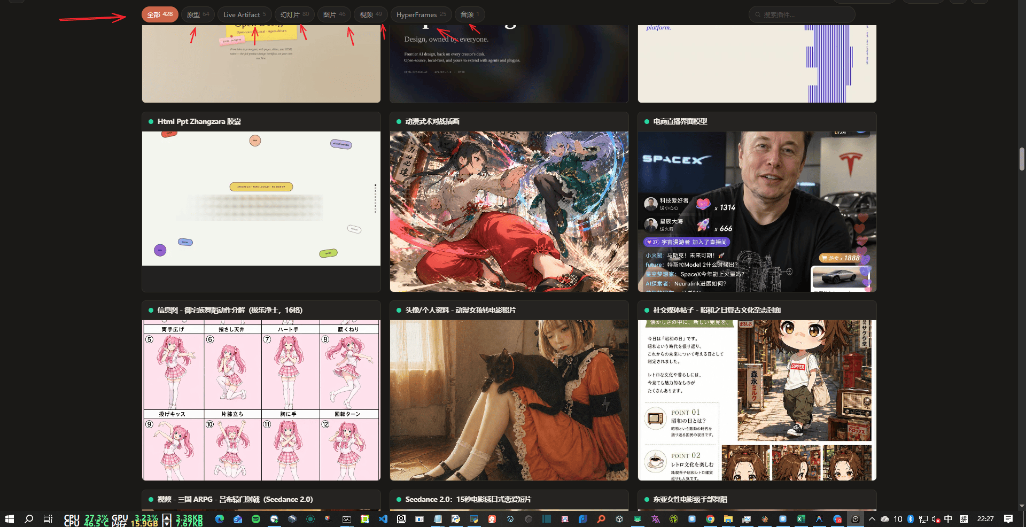The height and width of the screenshot is (527, 1026).
Task: Select the 全部 428 filter tab
Action: 160,14
